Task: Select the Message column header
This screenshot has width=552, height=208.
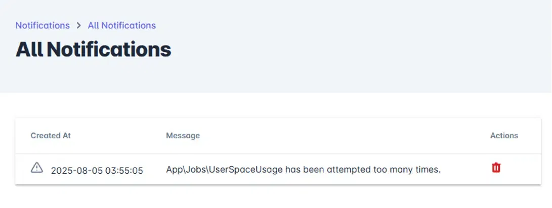Action: (183, 135)
